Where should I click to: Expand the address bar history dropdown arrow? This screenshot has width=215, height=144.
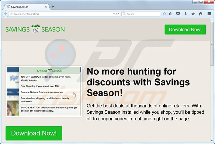[x=114, y=14]
